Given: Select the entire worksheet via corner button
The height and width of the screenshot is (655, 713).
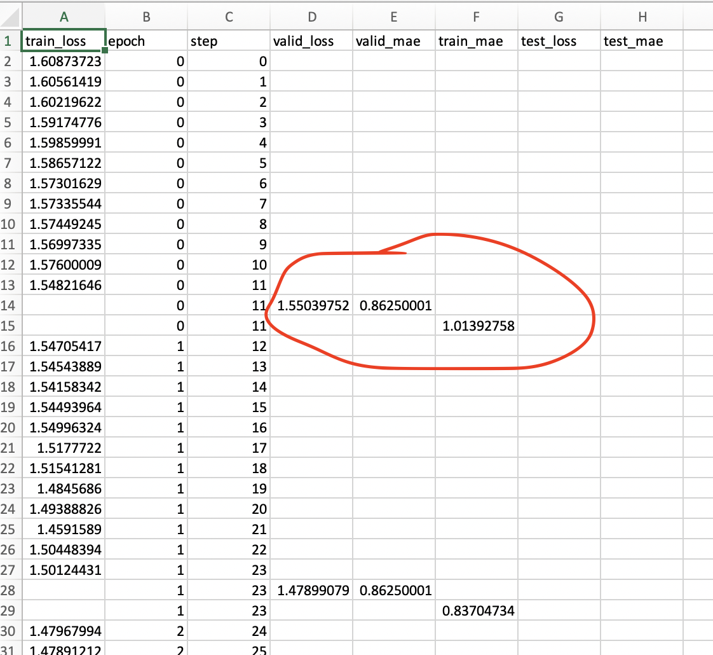Looking at the screenshot, I should click(10, 17).
